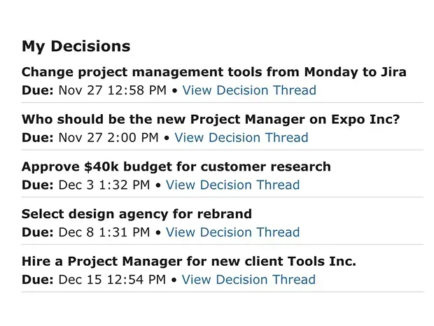Screen dimensions: 434x326
Task: View Decision Thread for Expo Inc manager
Action: tap(241, 138)
